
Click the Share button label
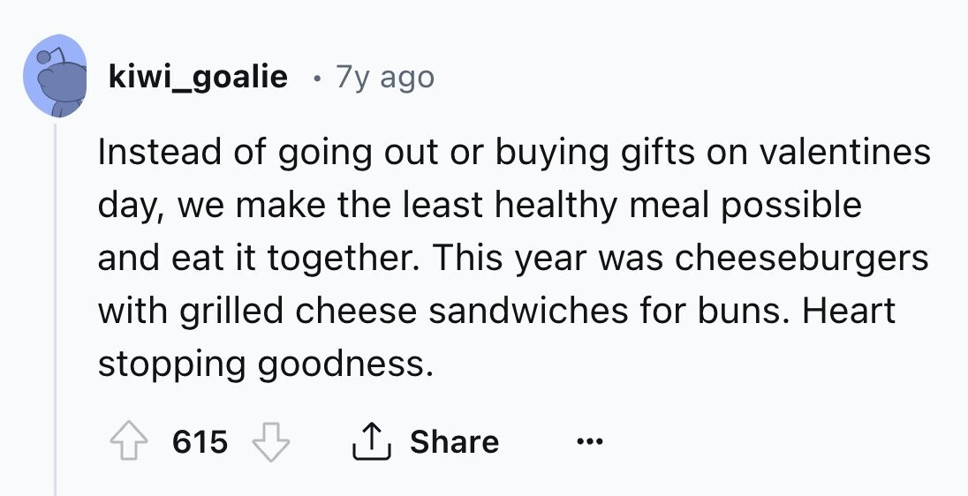tap(454, 441)
